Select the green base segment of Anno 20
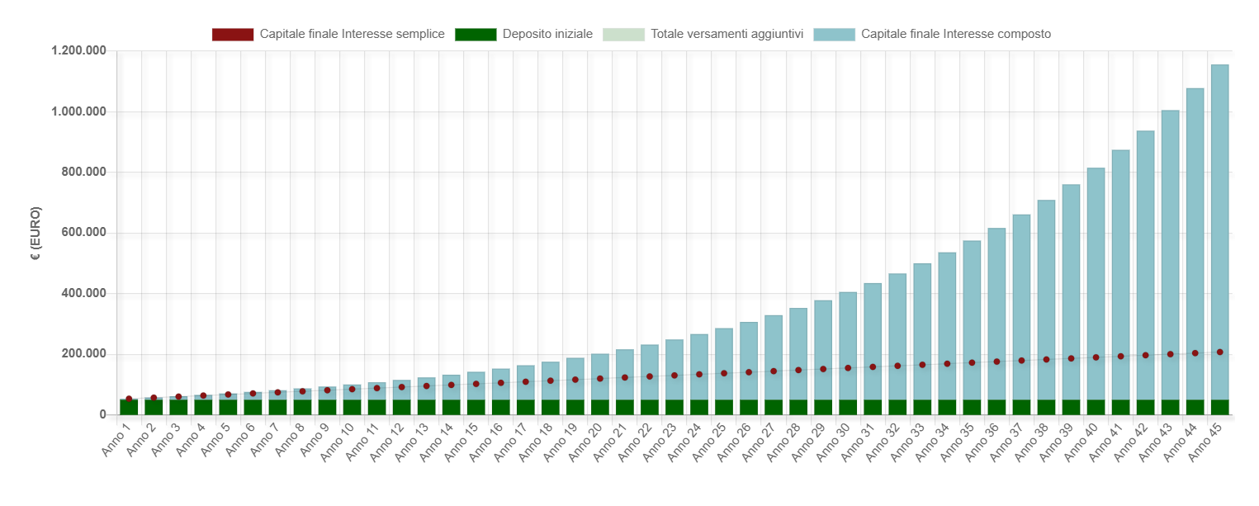The width and height of the screenshot is (1259, 506). (599, 407)
